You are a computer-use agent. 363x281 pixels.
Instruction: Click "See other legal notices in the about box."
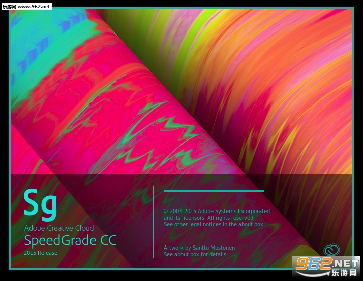[214, 224]
